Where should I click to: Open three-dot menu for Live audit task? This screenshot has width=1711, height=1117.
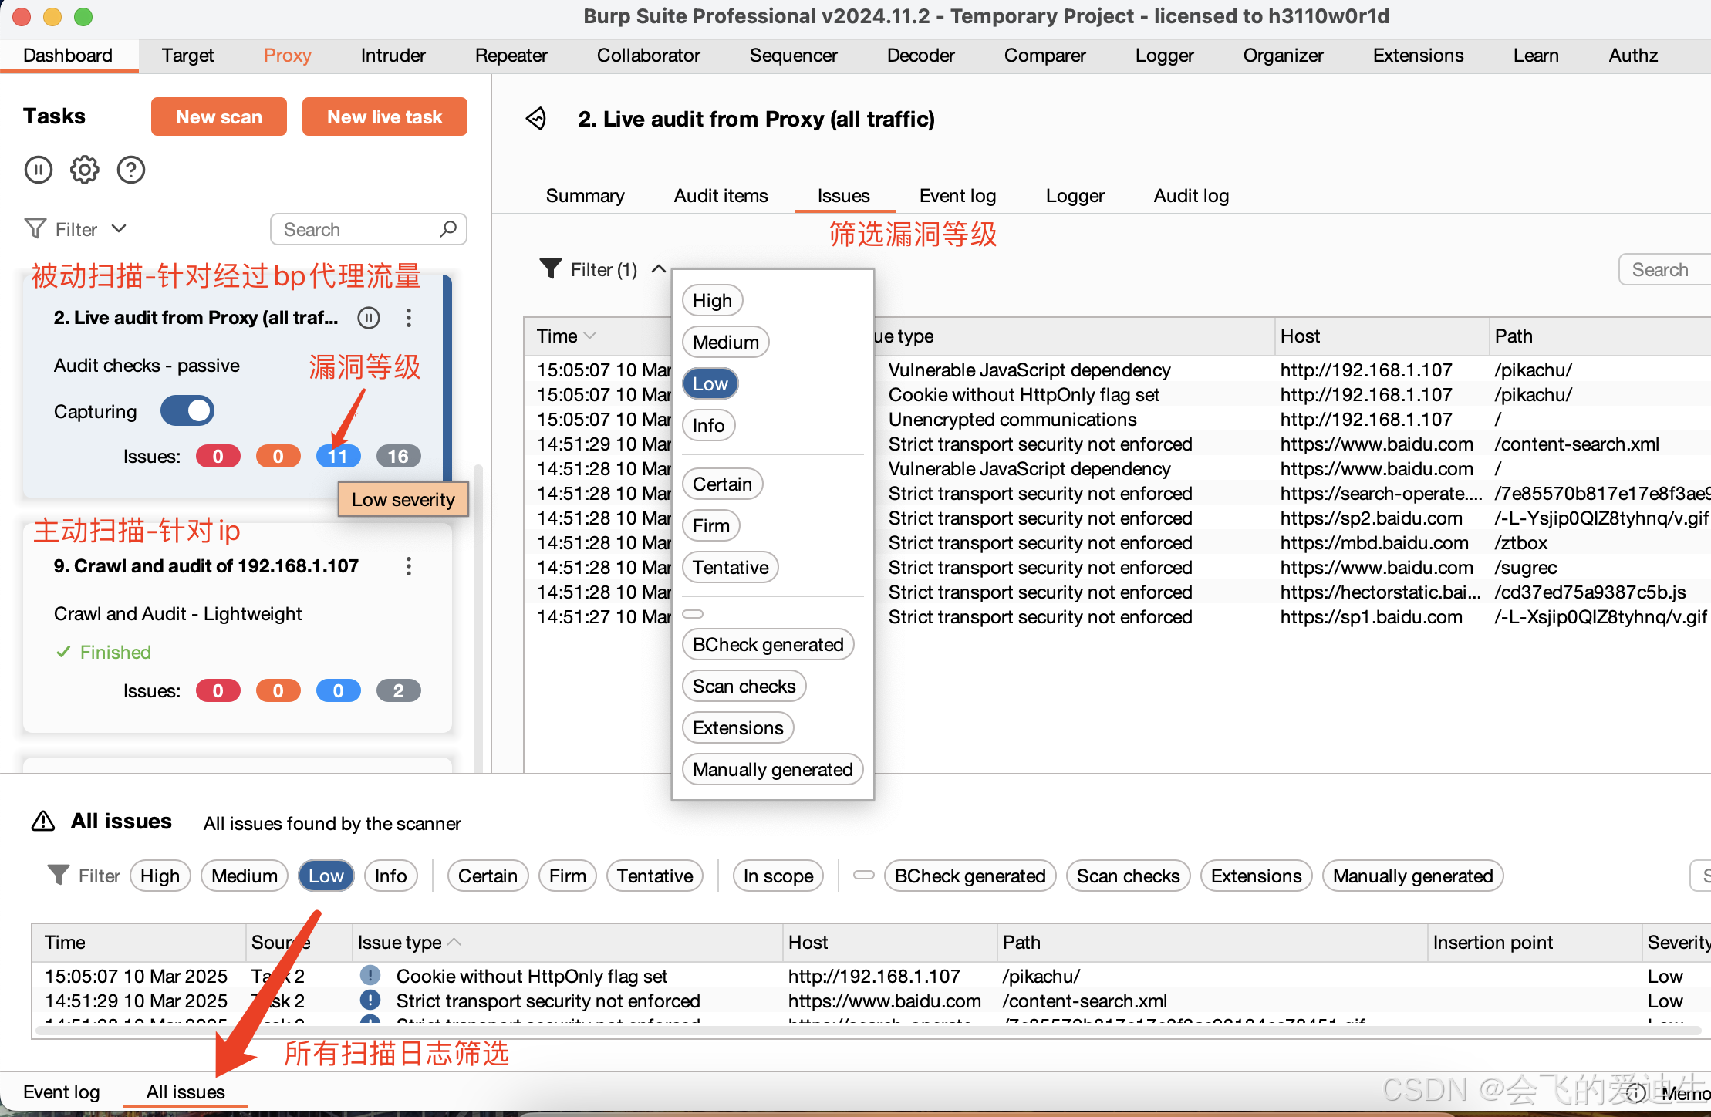pos(409,318)
